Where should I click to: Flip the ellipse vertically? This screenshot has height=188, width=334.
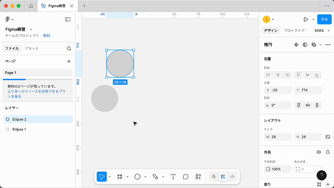tap(317, 105)
